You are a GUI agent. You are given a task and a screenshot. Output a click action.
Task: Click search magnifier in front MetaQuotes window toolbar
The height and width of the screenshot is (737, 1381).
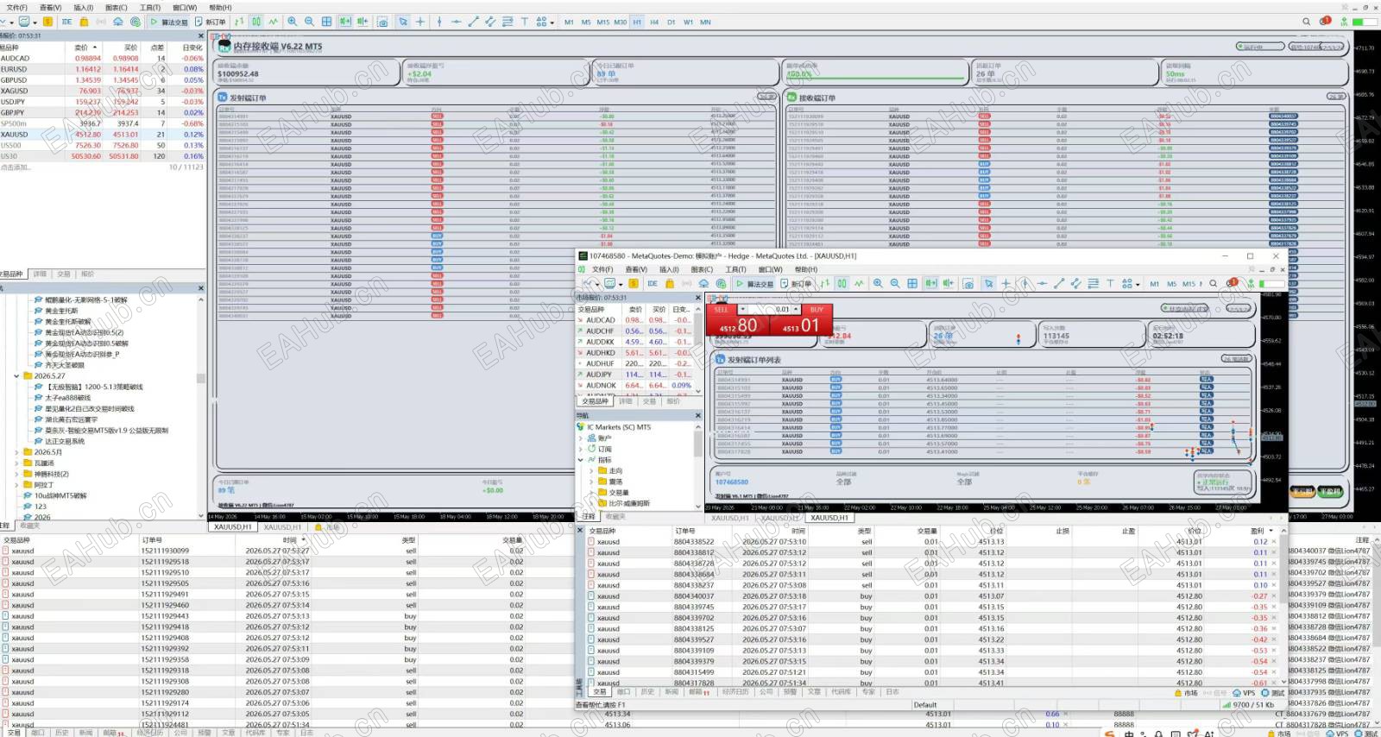click(1214, 283)
